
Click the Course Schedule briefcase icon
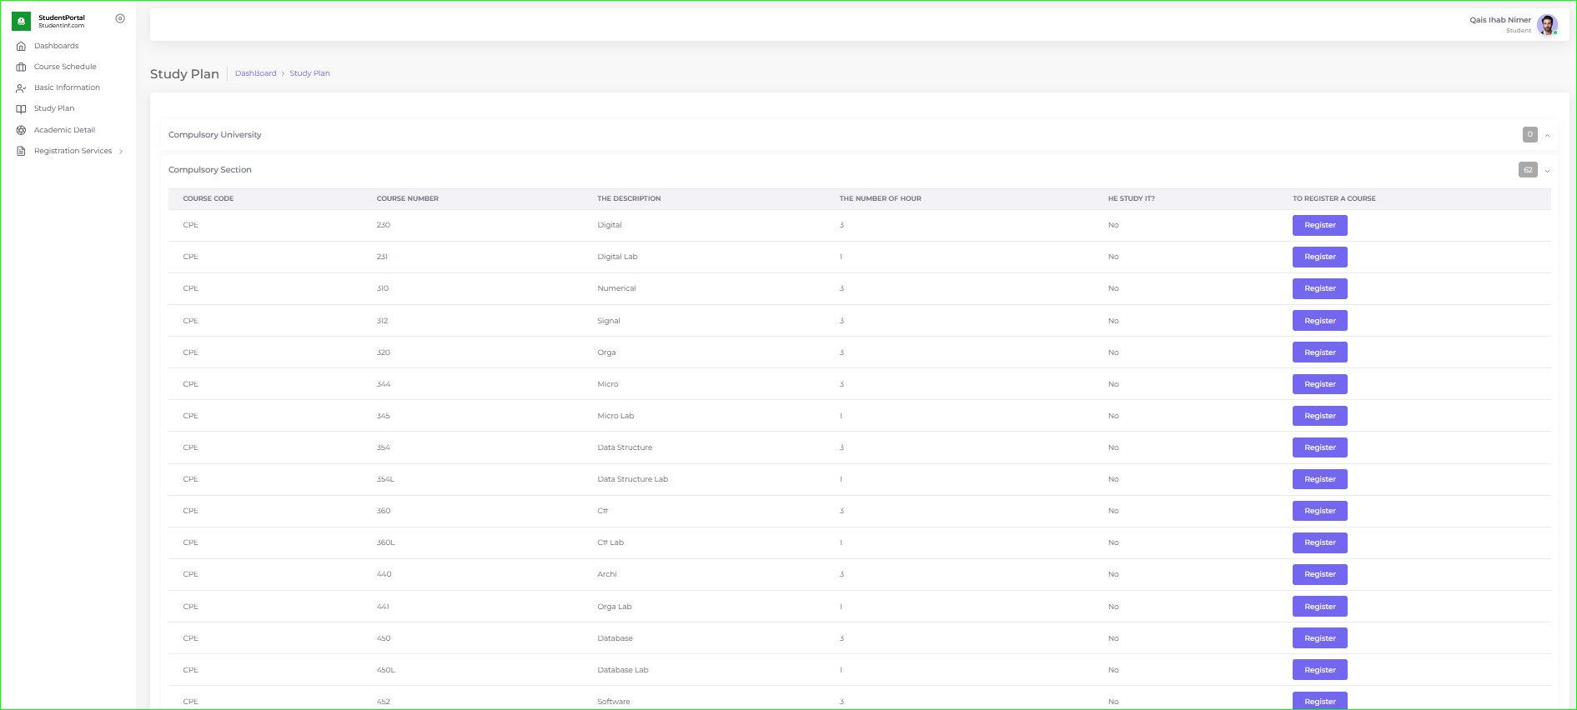coord(21,67)
